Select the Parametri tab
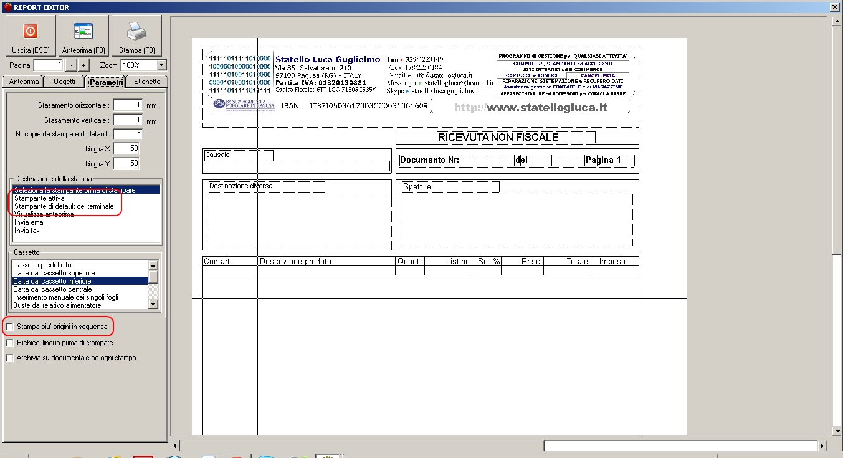843x458 pixels. point(105,82)
